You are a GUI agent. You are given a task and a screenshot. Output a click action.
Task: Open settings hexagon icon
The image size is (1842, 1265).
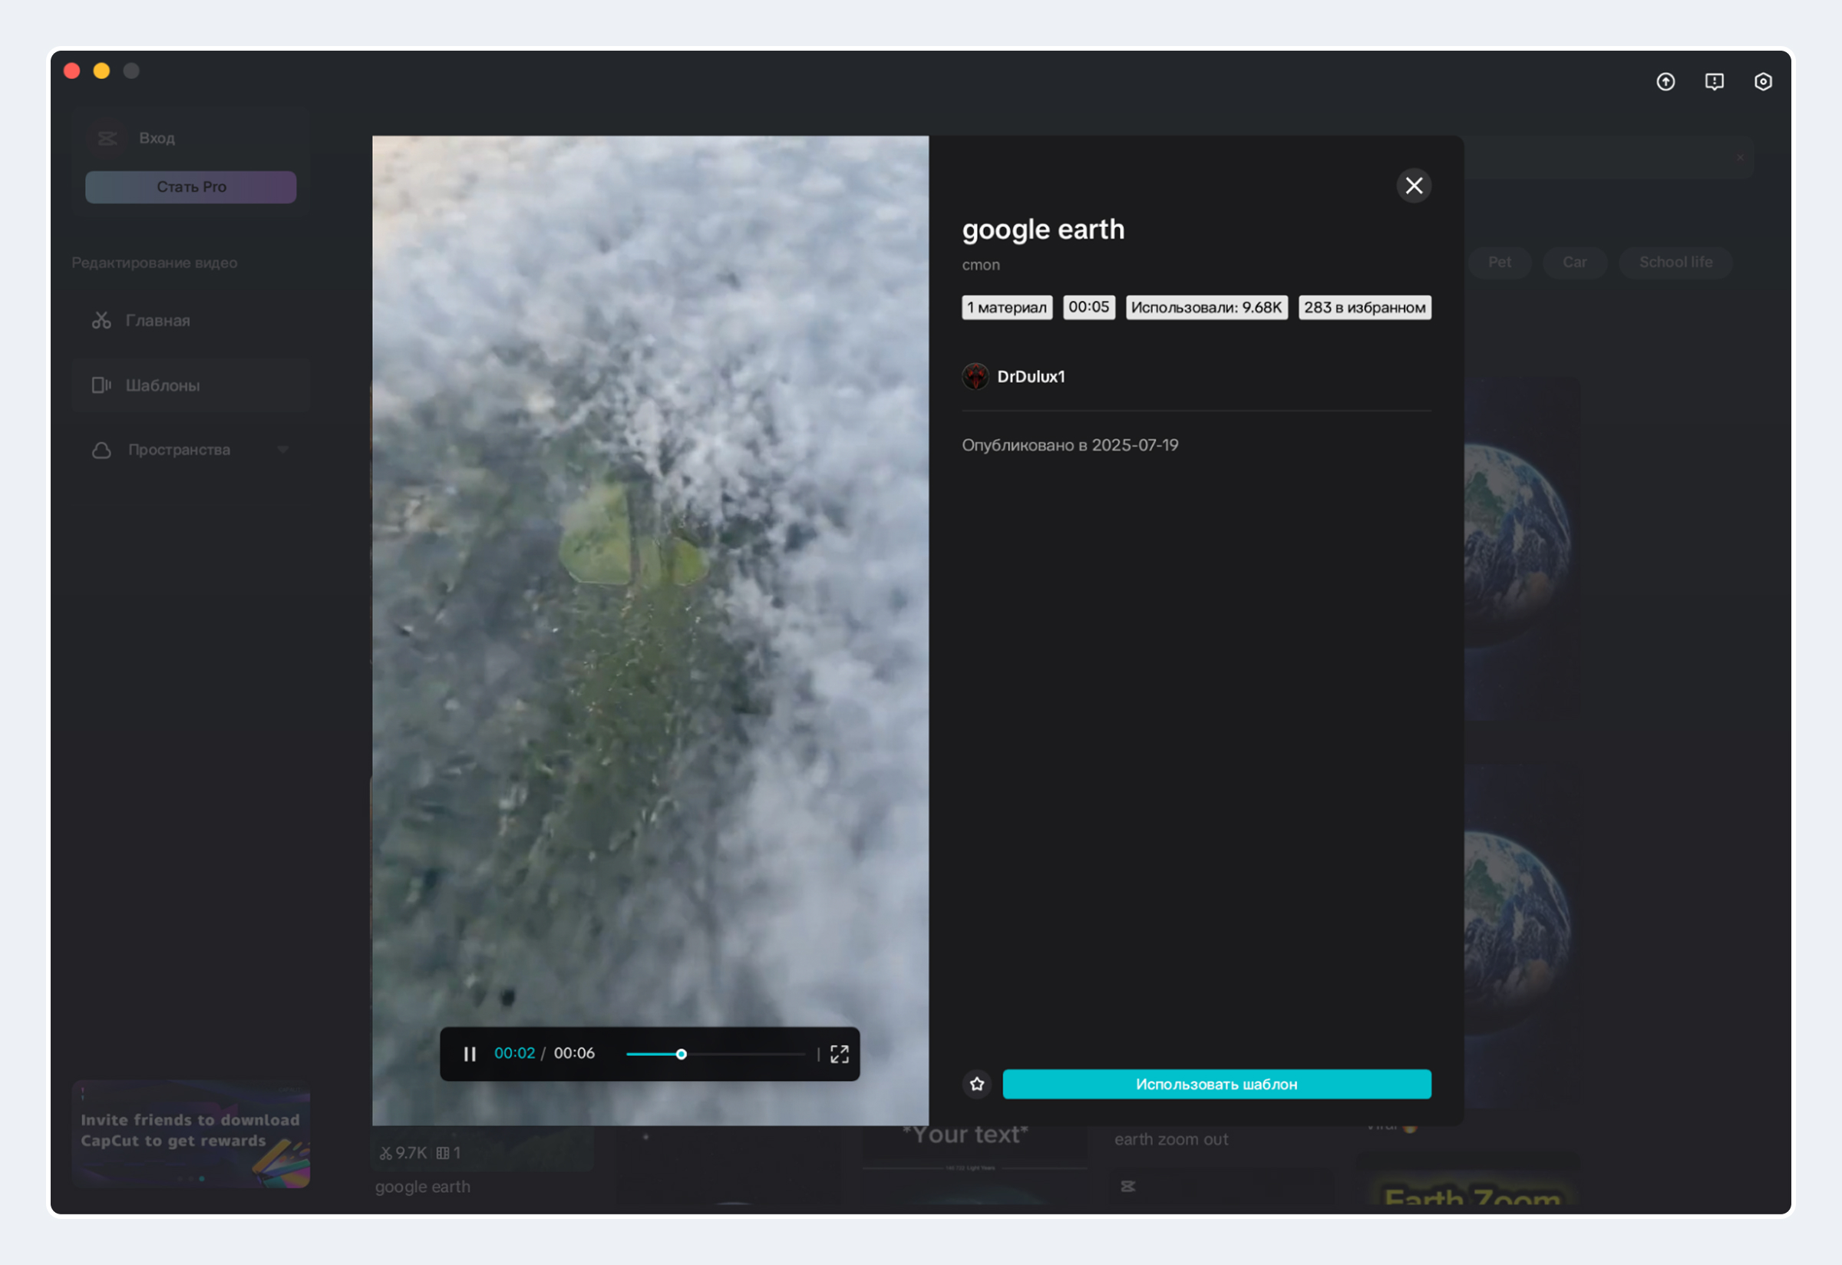1763,81
